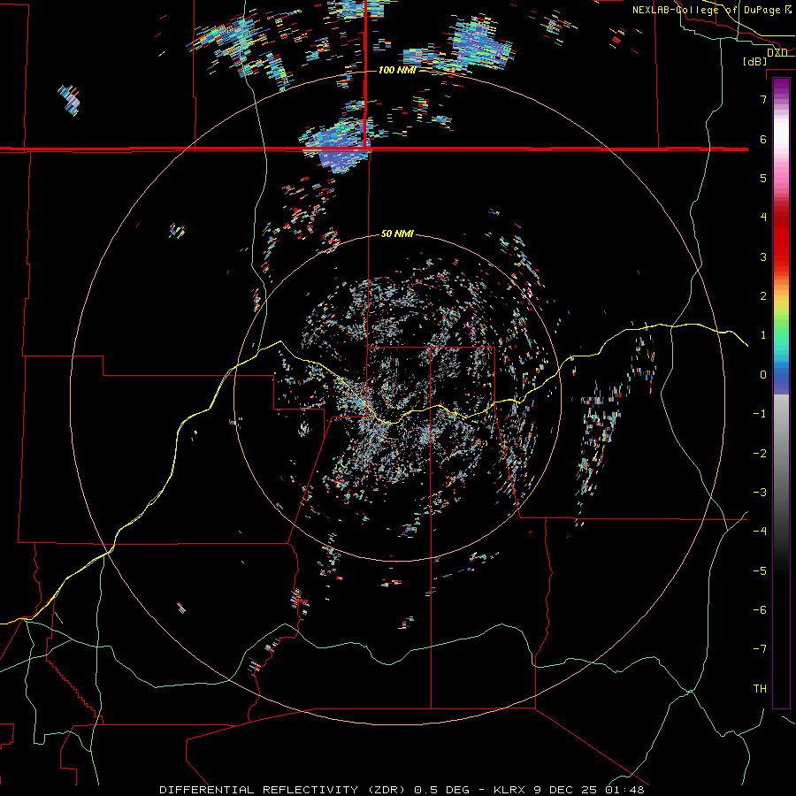Click the [dB] unit label
Image resolution: width=796 pixels, height=796 pixels.
coord(754,61)
